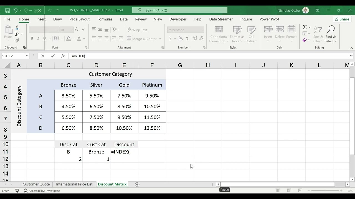This screenshot has width=355, height=199.
Task: Confirm the formula with the checkmark icon
Action: (x=53, y=56)
